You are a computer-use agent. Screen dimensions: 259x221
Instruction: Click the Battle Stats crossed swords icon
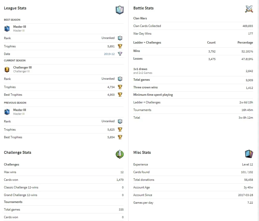tap(249, 9)
